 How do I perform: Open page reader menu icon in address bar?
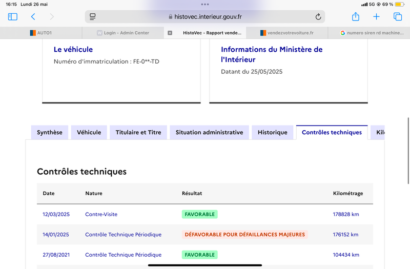click(x=93, y=17)
